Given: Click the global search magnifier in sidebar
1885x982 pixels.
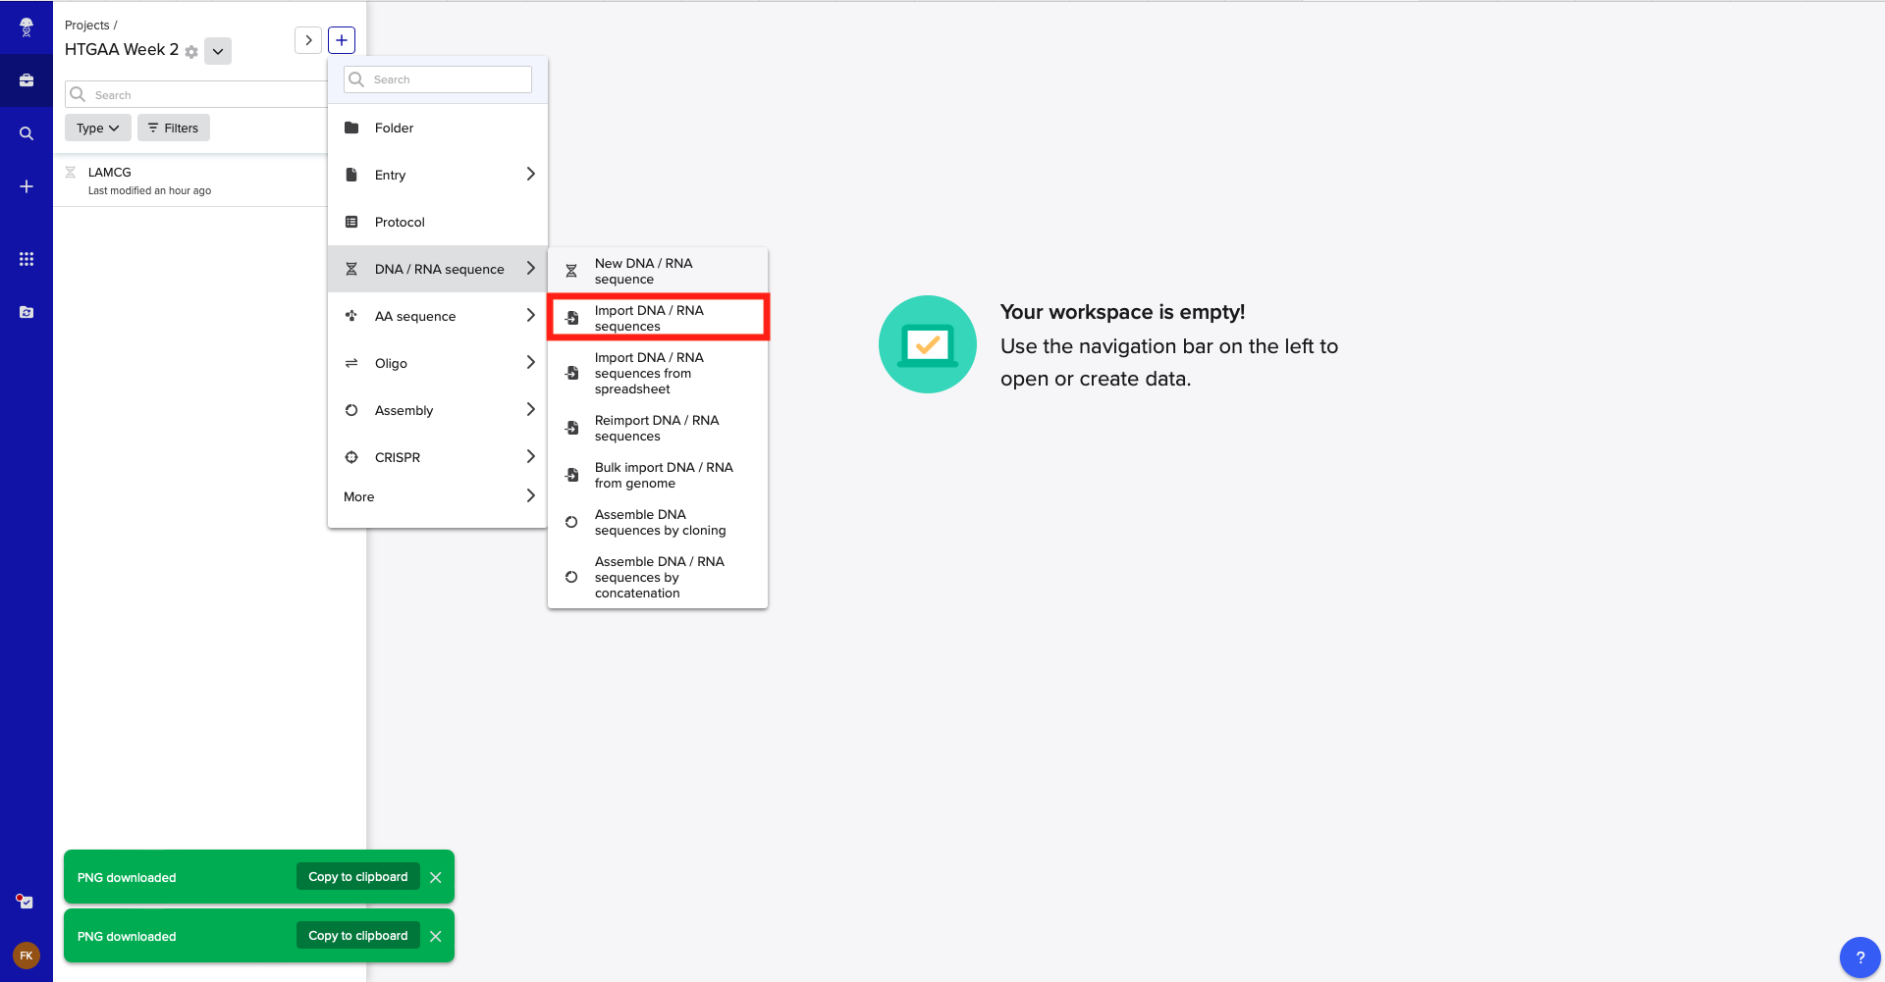Looking at the screenshot, I should 27,133.
